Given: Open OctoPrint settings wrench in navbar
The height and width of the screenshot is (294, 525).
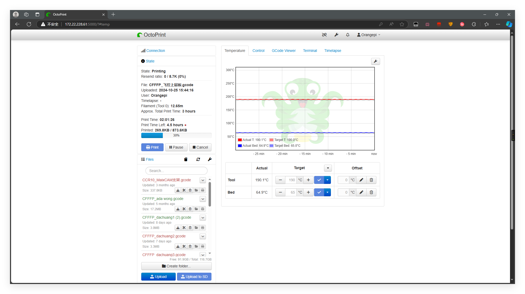Looking at the screenshot, I should [x=336, y=35].
